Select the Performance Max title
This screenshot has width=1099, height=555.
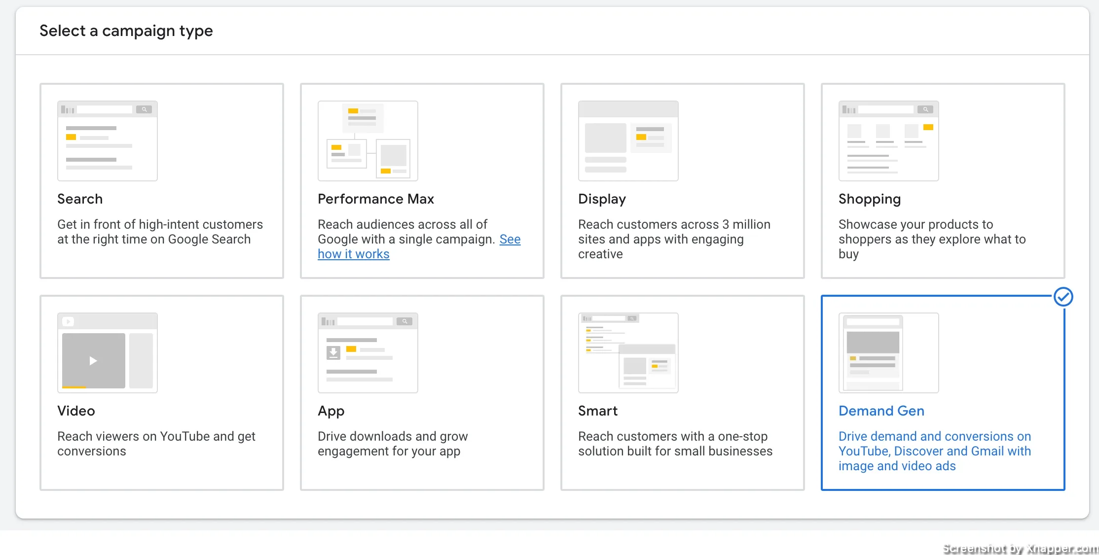[376, 199]
